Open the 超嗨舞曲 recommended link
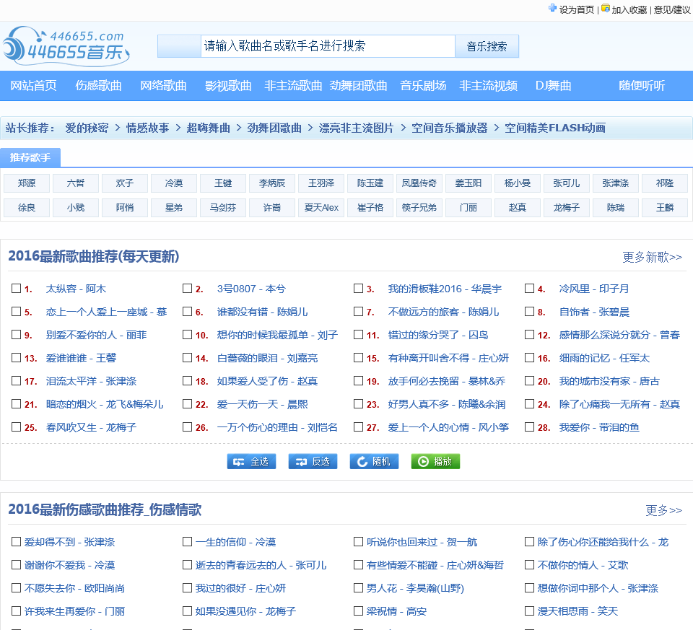Viewport: 693px width, 630px height. pyautogui.click(x=208, y=128)
